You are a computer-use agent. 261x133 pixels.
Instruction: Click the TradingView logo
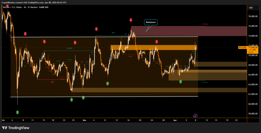[16, 128]
